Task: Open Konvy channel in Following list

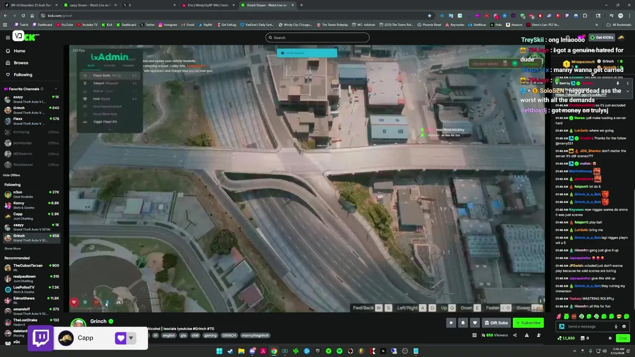Action: tap(31, 205)
